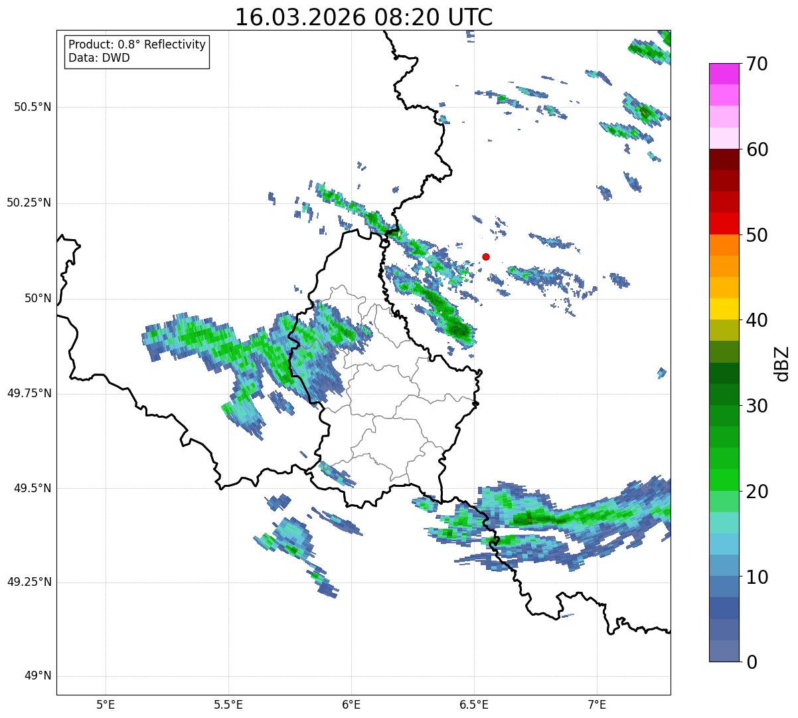Click the yellow colorbar swatch at 40
Image resolution: width=798 pixels, height=718 pixels.
(723, 309)
